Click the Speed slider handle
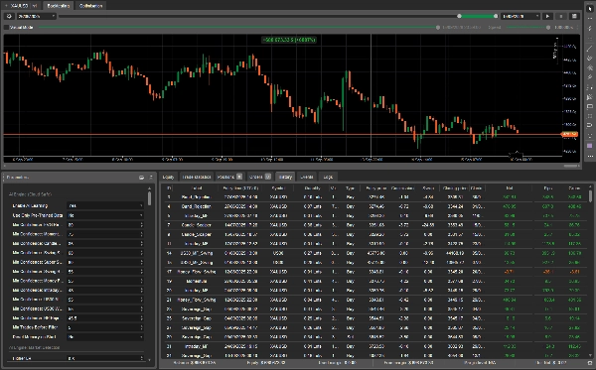 [x=548, y=28]
